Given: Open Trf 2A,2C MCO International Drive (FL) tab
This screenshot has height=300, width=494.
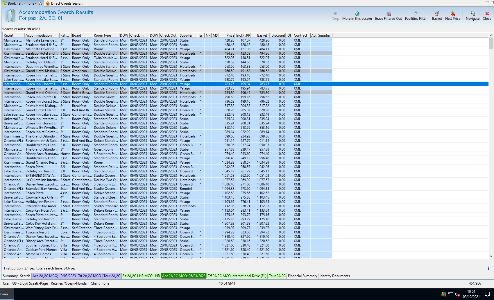Looking at the screenshot, I should [237, 276].
